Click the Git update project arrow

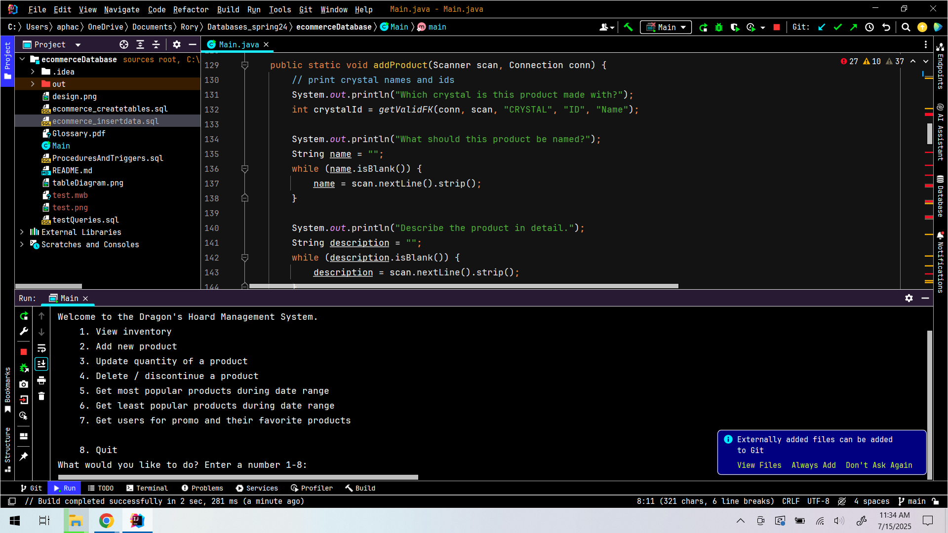point(822,27)
